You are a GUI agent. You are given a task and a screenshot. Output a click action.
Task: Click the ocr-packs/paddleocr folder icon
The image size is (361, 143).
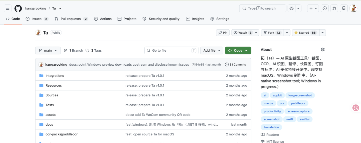(41, 134)
